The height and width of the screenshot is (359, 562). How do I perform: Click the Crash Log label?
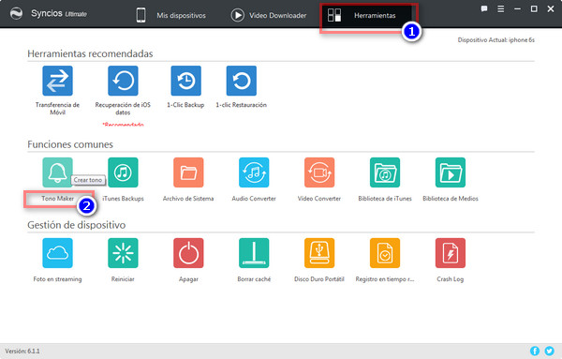[451, 279]
